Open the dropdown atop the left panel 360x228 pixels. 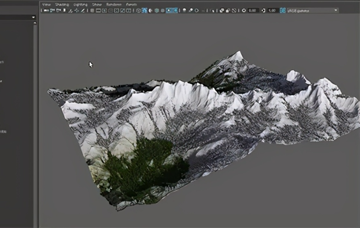click(18, 17)
